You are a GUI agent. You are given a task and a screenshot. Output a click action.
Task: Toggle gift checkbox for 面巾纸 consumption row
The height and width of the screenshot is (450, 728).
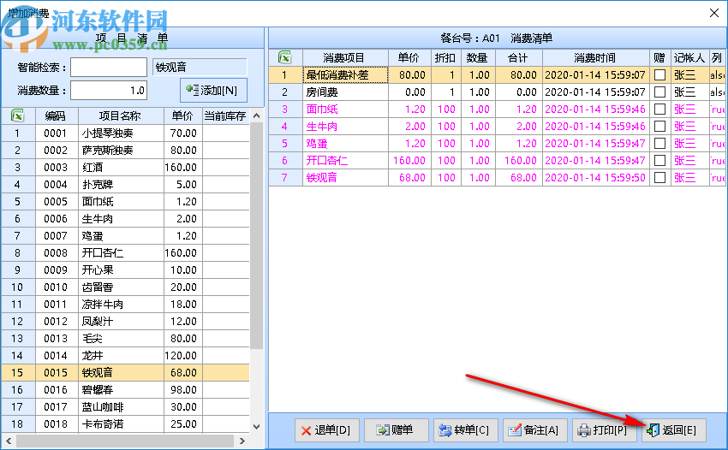pyautogui.click(x=659, y=110)
